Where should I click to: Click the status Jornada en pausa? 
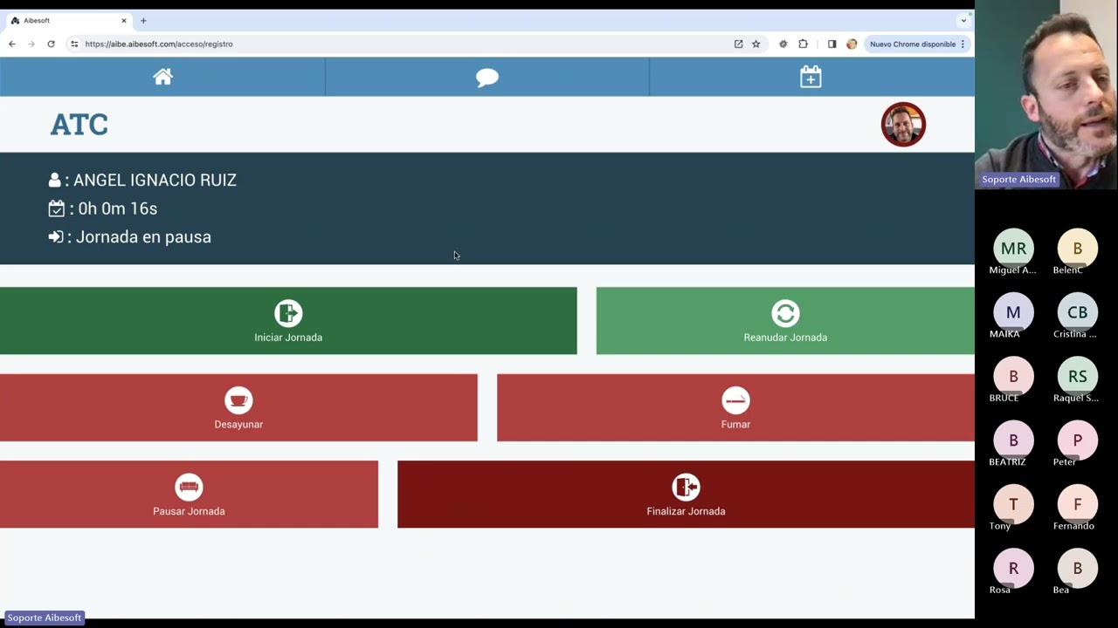[143, 236]
